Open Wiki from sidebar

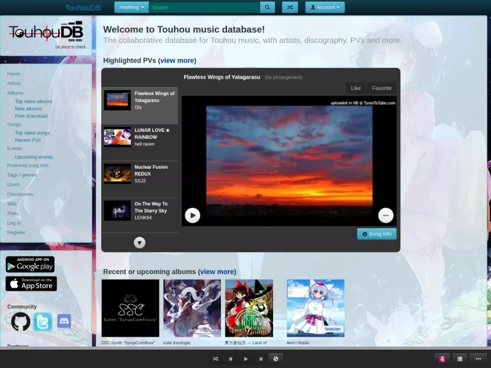(x=12, y=204)
